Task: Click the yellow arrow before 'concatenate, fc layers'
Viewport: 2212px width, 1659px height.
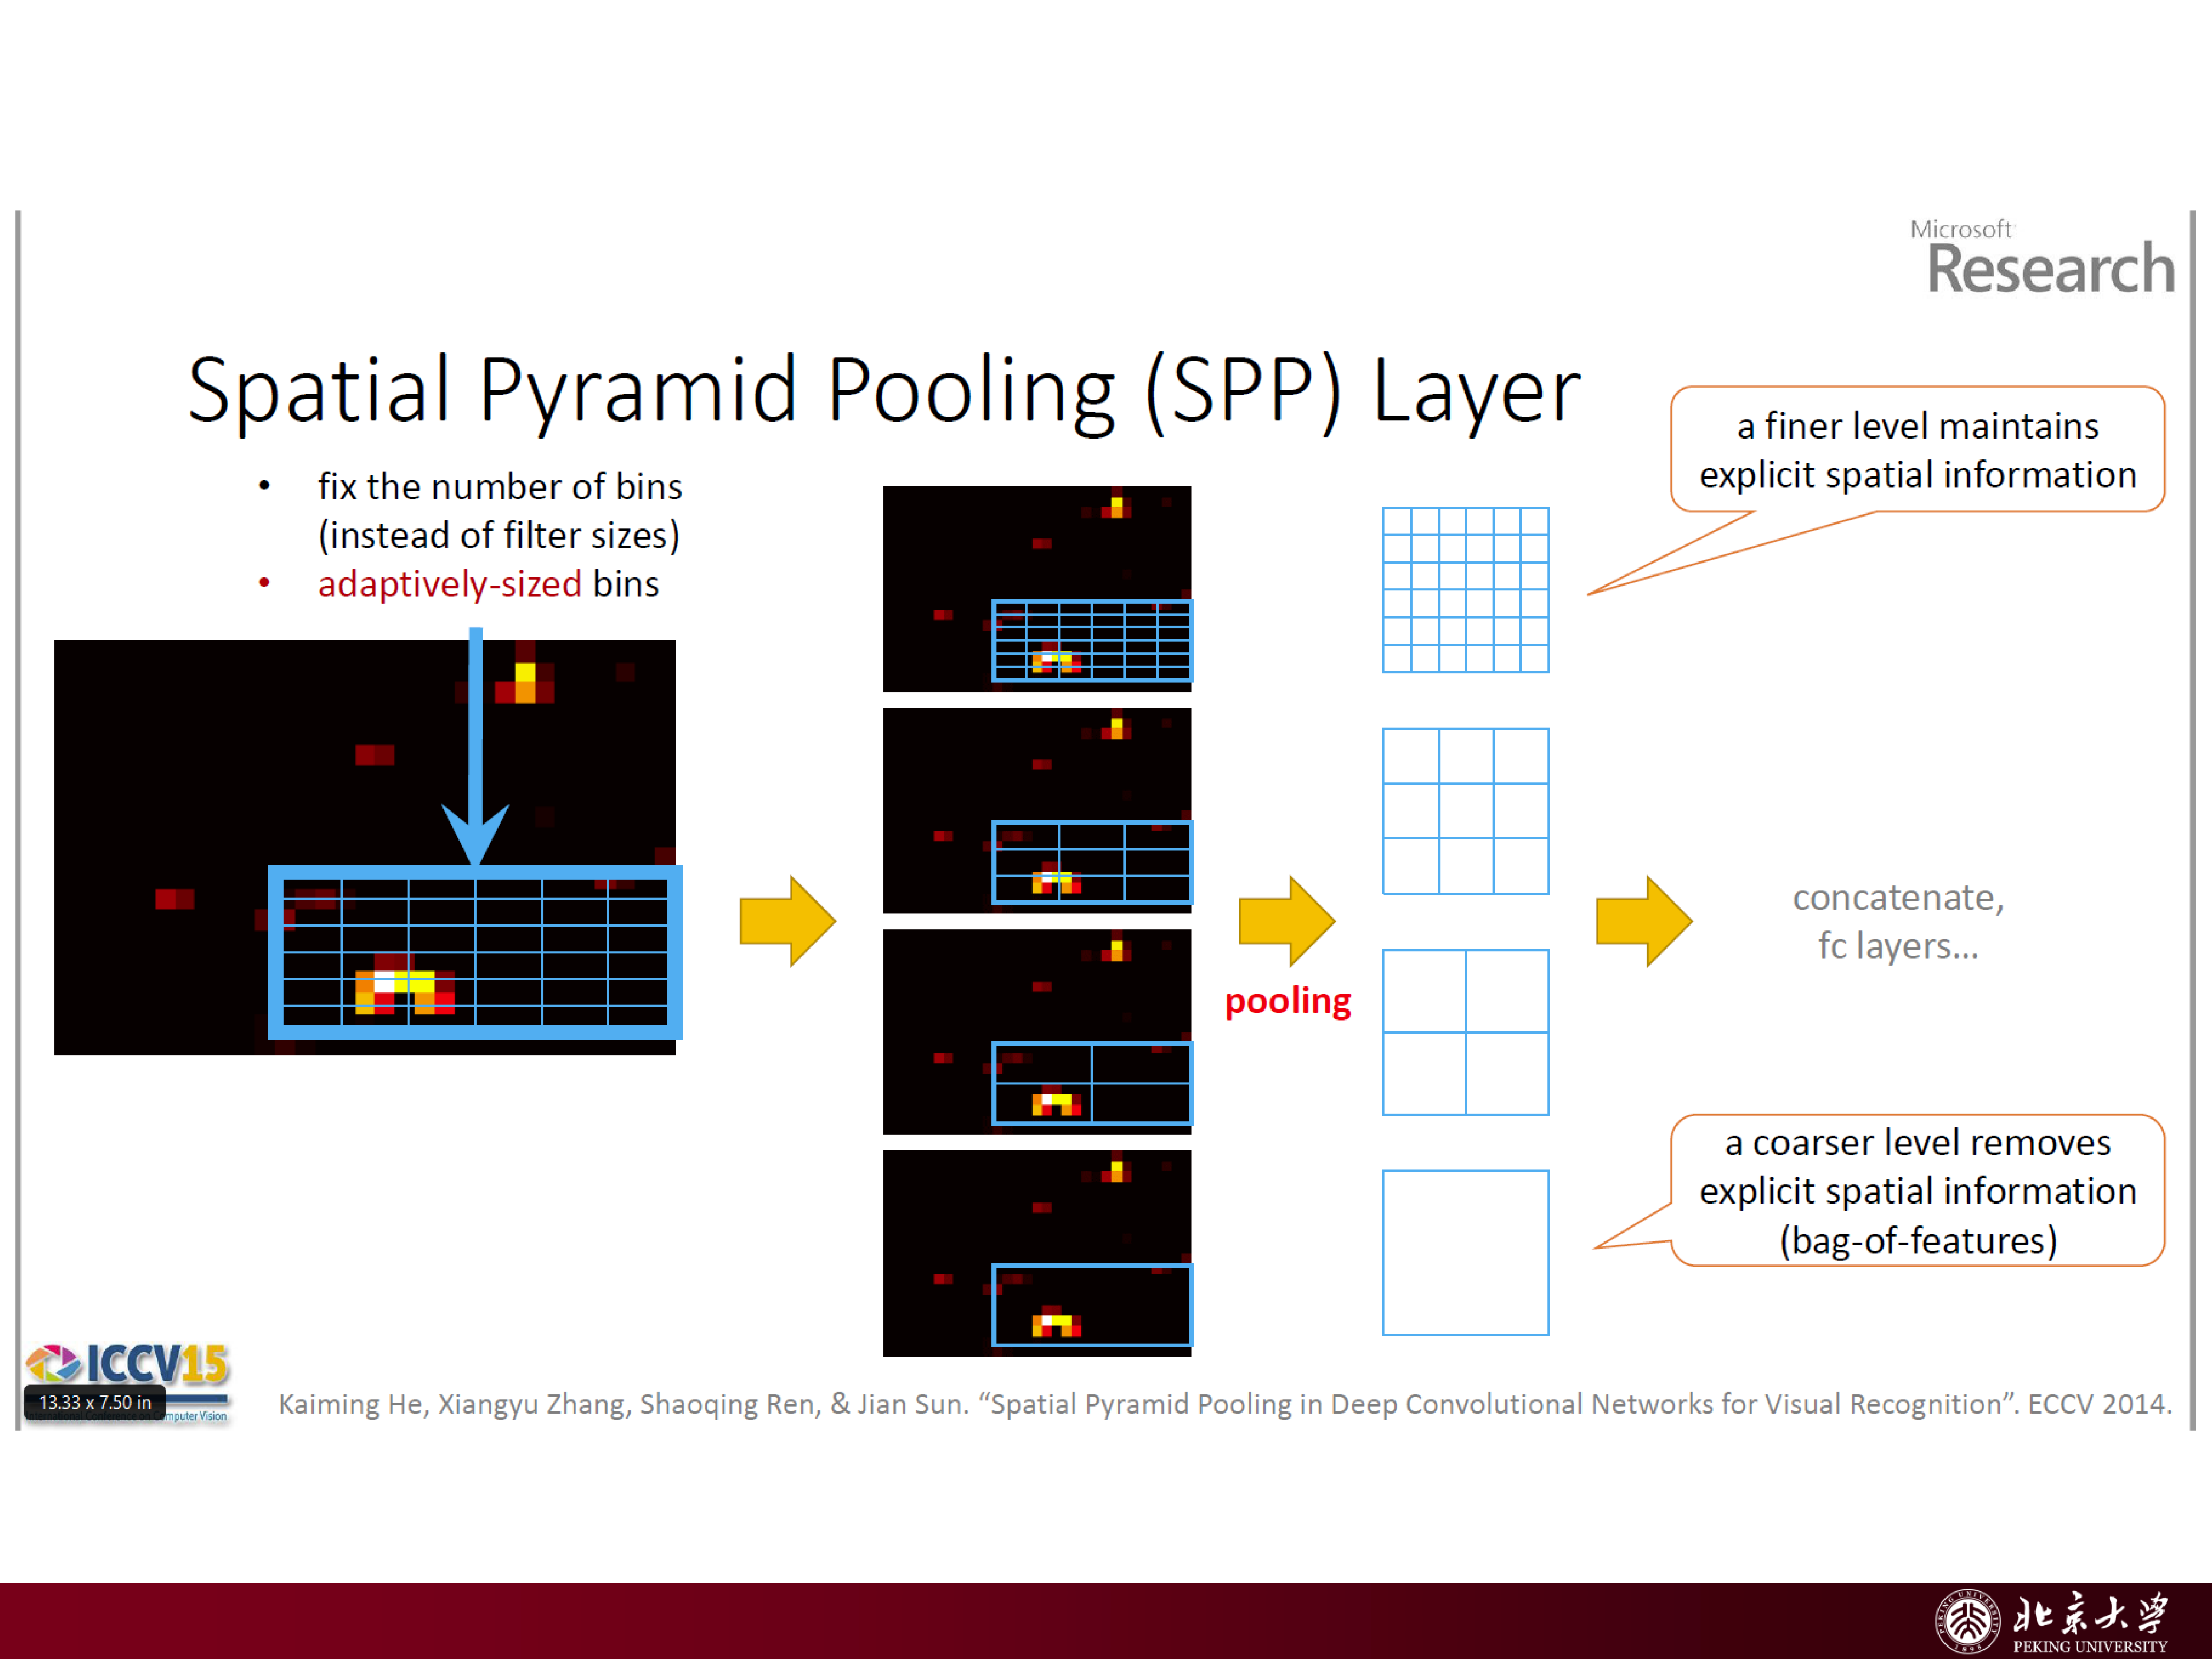Action: coord(1644,921)
